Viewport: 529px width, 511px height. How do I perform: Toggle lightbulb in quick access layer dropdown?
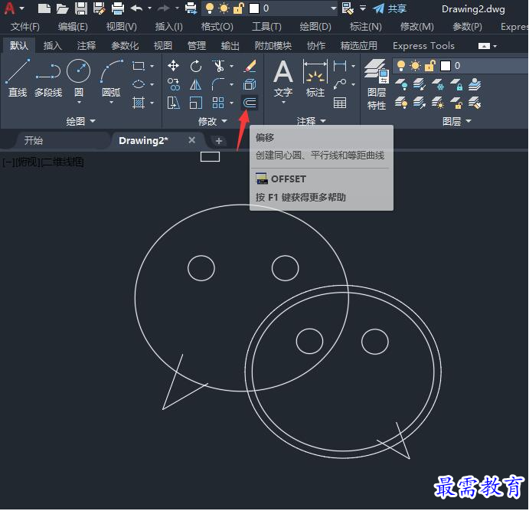[210, 8]
